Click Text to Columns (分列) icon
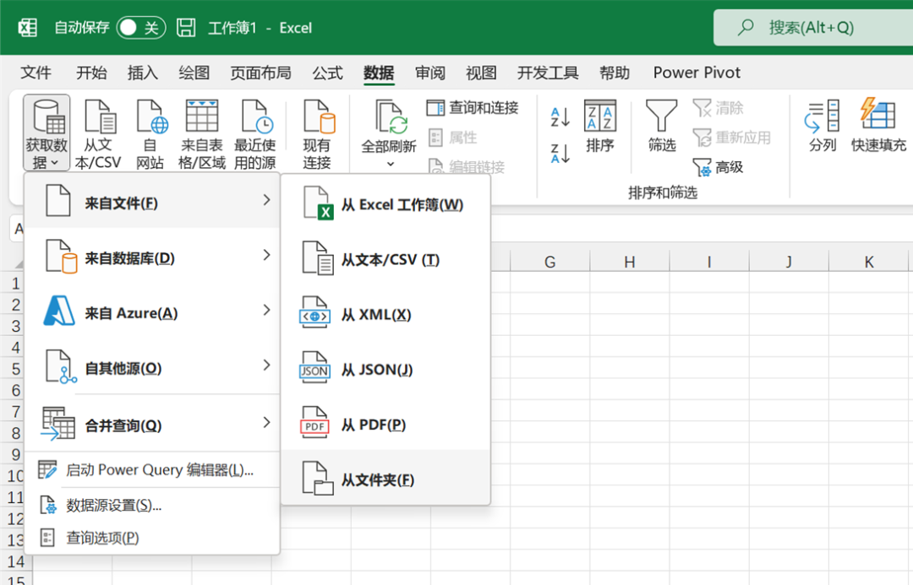This screenshot has width=913, height=585. 822,118
